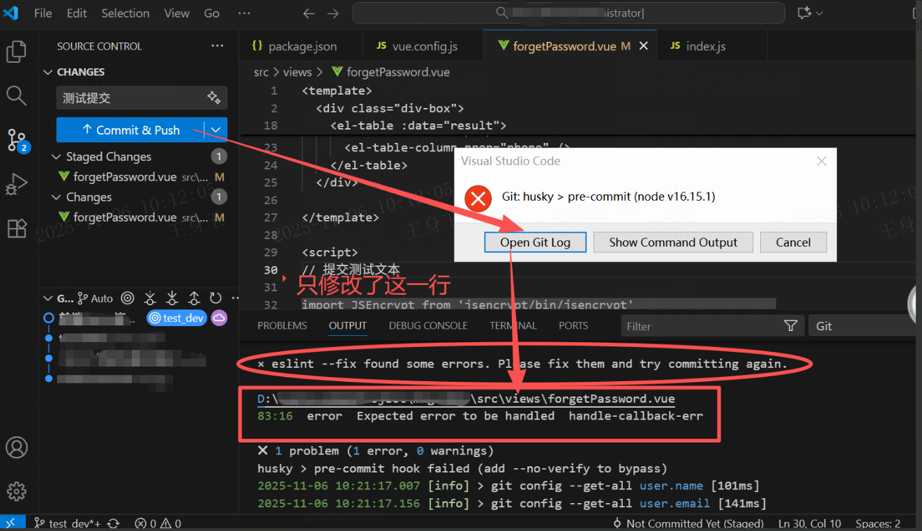Open the Manage gear icon
922x531 pixels.
(x=16, y=491)
